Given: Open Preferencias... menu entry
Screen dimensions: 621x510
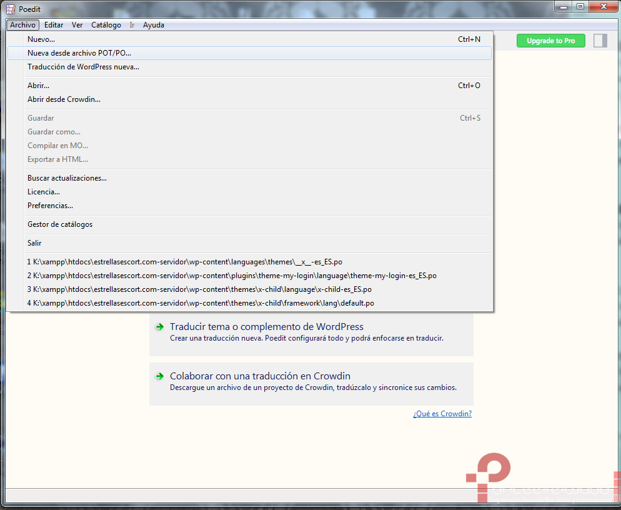Looking at the screenshot, I should (249, 206).
